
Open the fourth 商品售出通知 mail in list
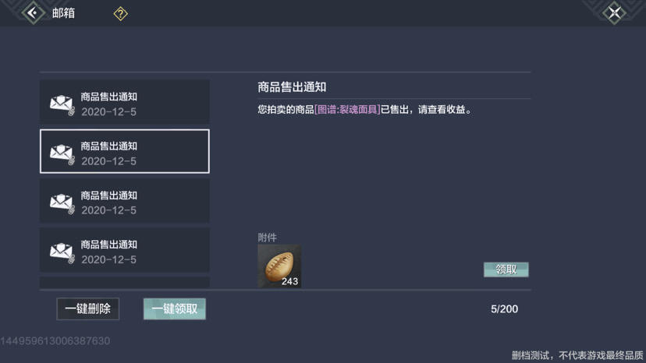pos(125,250)
